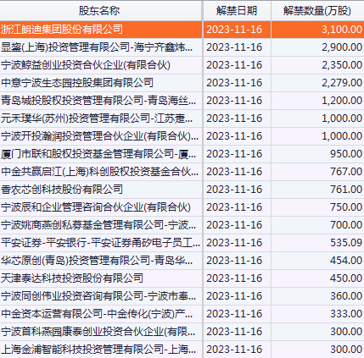
Task: Click the date cell for 元禾璞华(苏州) row
Action: (237, 118)
